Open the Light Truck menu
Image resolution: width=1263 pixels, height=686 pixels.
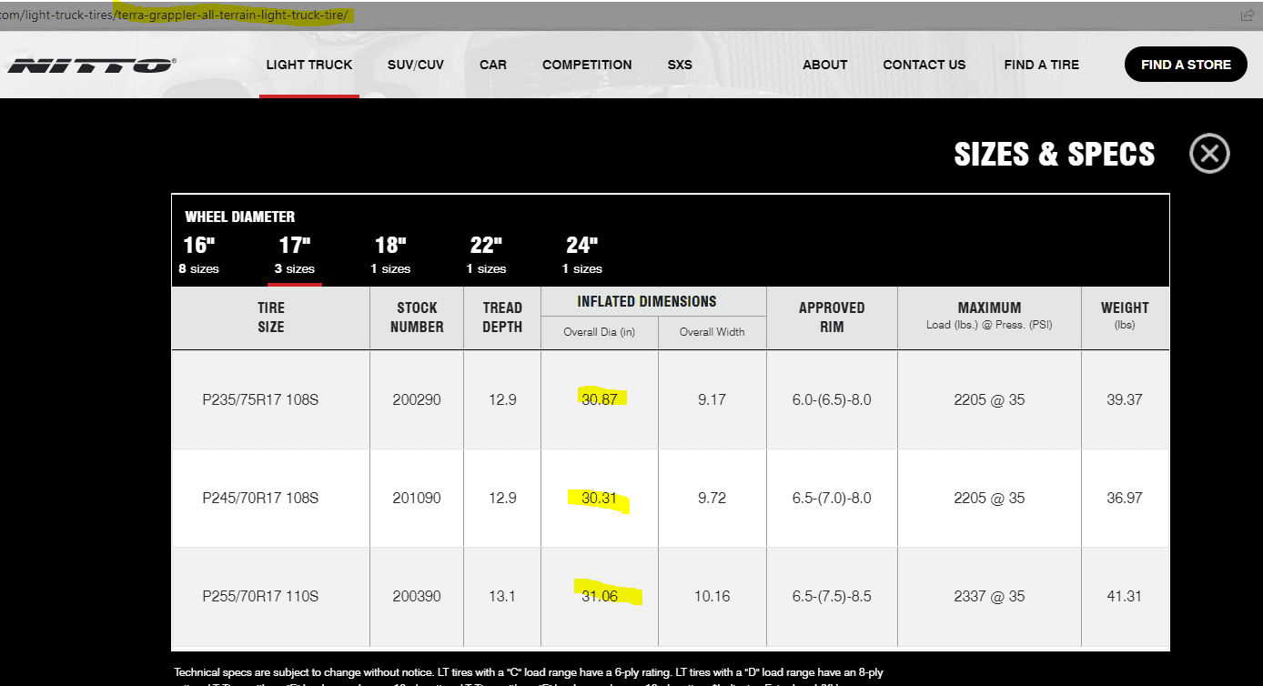[309, 65]
